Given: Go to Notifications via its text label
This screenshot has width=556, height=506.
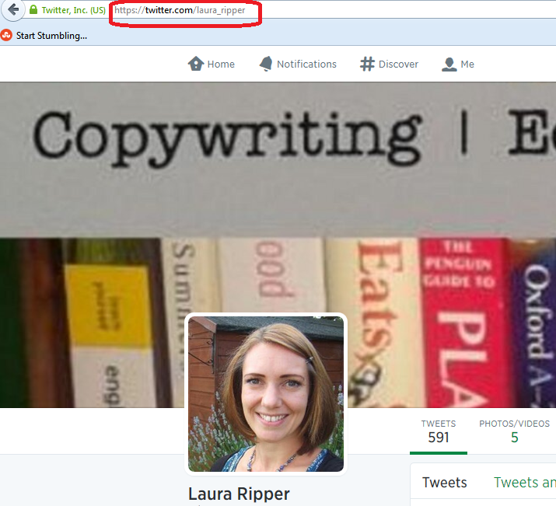Looking at the screenshot, I should pyautogui.click(x=306, y=64).
